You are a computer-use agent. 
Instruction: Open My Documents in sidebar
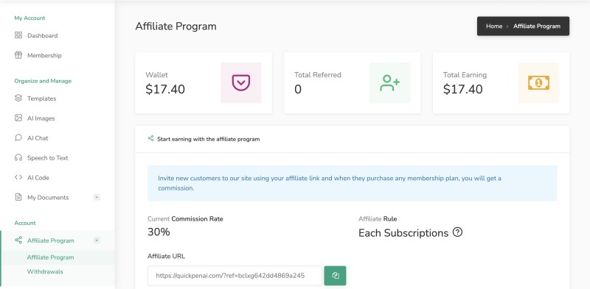(48, 197)
